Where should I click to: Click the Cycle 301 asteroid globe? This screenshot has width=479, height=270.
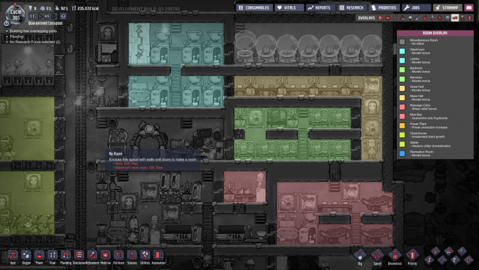click(16, 14)
